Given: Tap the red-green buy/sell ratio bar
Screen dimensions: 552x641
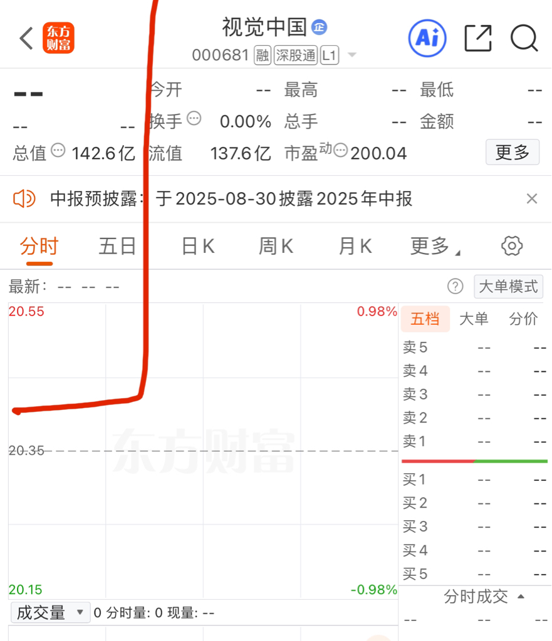Looking at the screenshot, I should click(475, 461).
